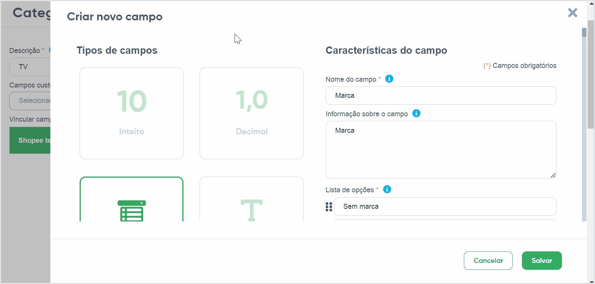
Task: Click the Descrição field containing TV
Action: (x=30, y=67)
